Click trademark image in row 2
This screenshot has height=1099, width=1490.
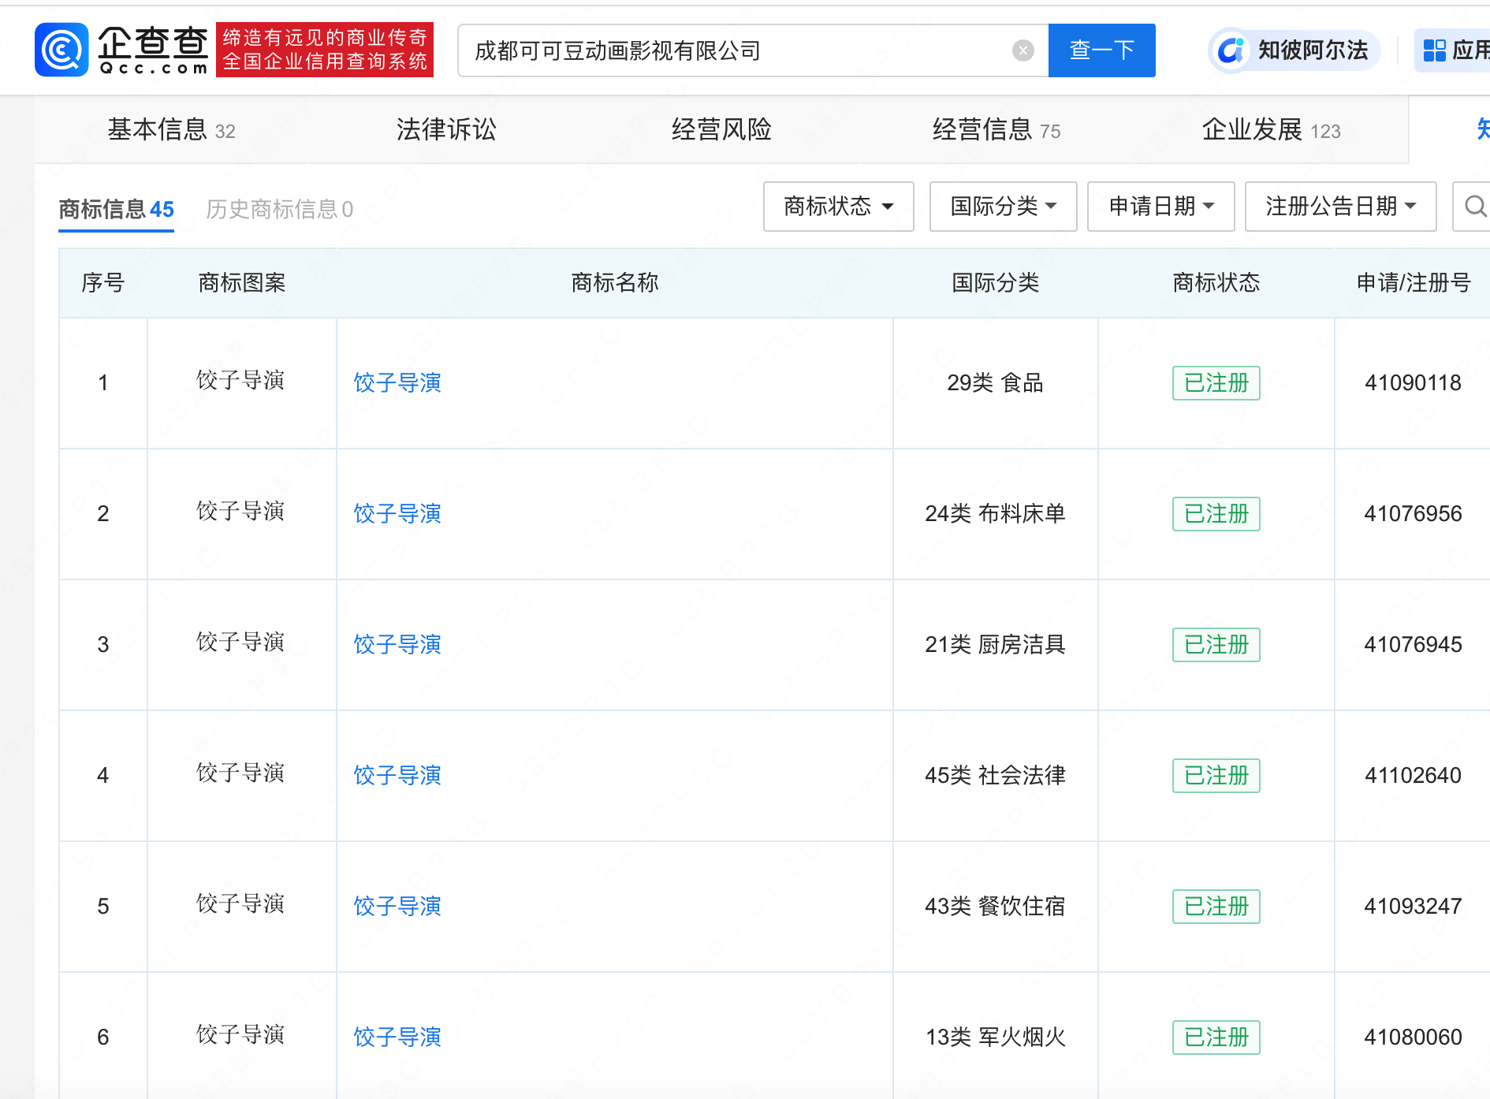[240, 511]
